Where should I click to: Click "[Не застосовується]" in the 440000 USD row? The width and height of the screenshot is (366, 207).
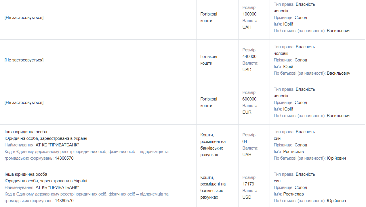[24, 60]
